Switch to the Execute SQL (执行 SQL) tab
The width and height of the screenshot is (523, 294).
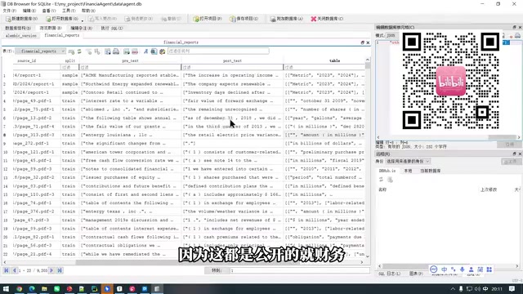tap(112, 28)
